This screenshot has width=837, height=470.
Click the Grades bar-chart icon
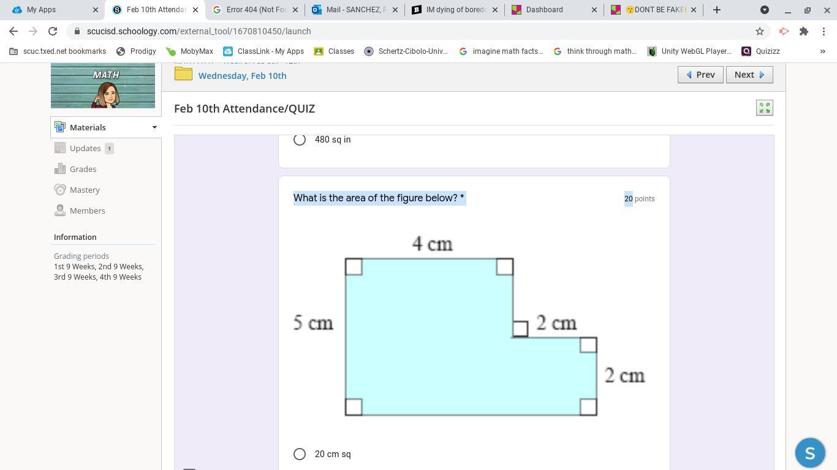point(60,169)
